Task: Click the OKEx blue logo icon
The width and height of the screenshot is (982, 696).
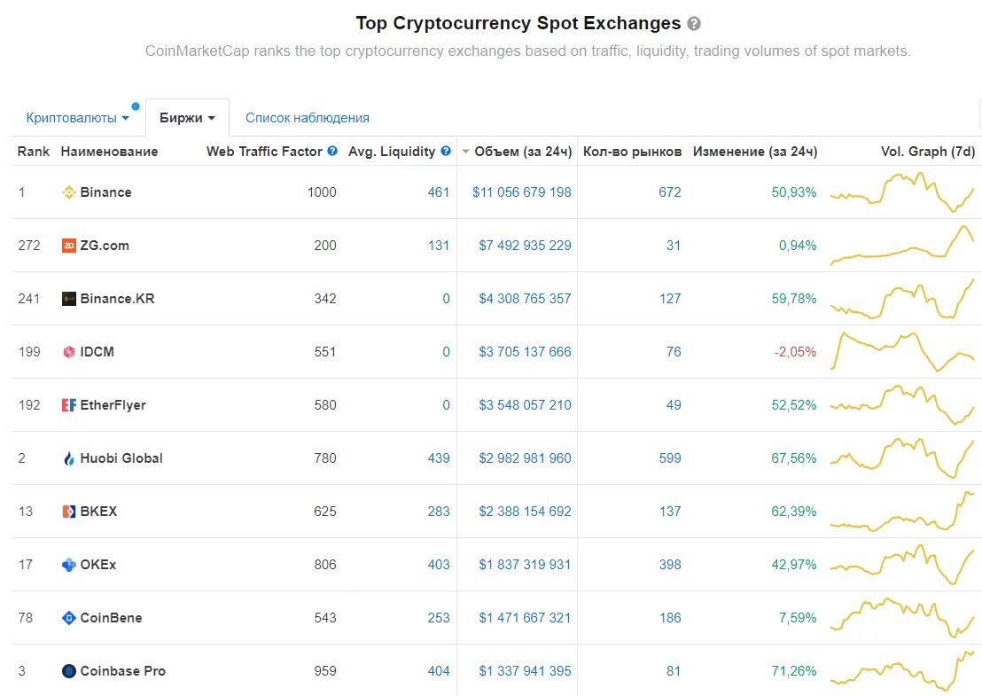Action: [69, 565]
